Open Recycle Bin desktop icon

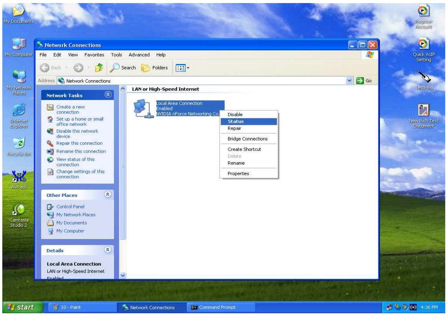[x=19, y=147]
